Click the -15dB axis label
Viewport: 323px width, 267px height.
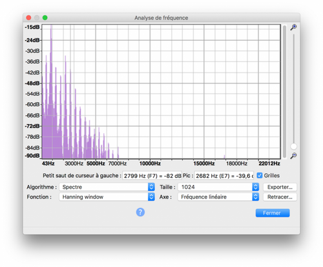coord(32,27)
